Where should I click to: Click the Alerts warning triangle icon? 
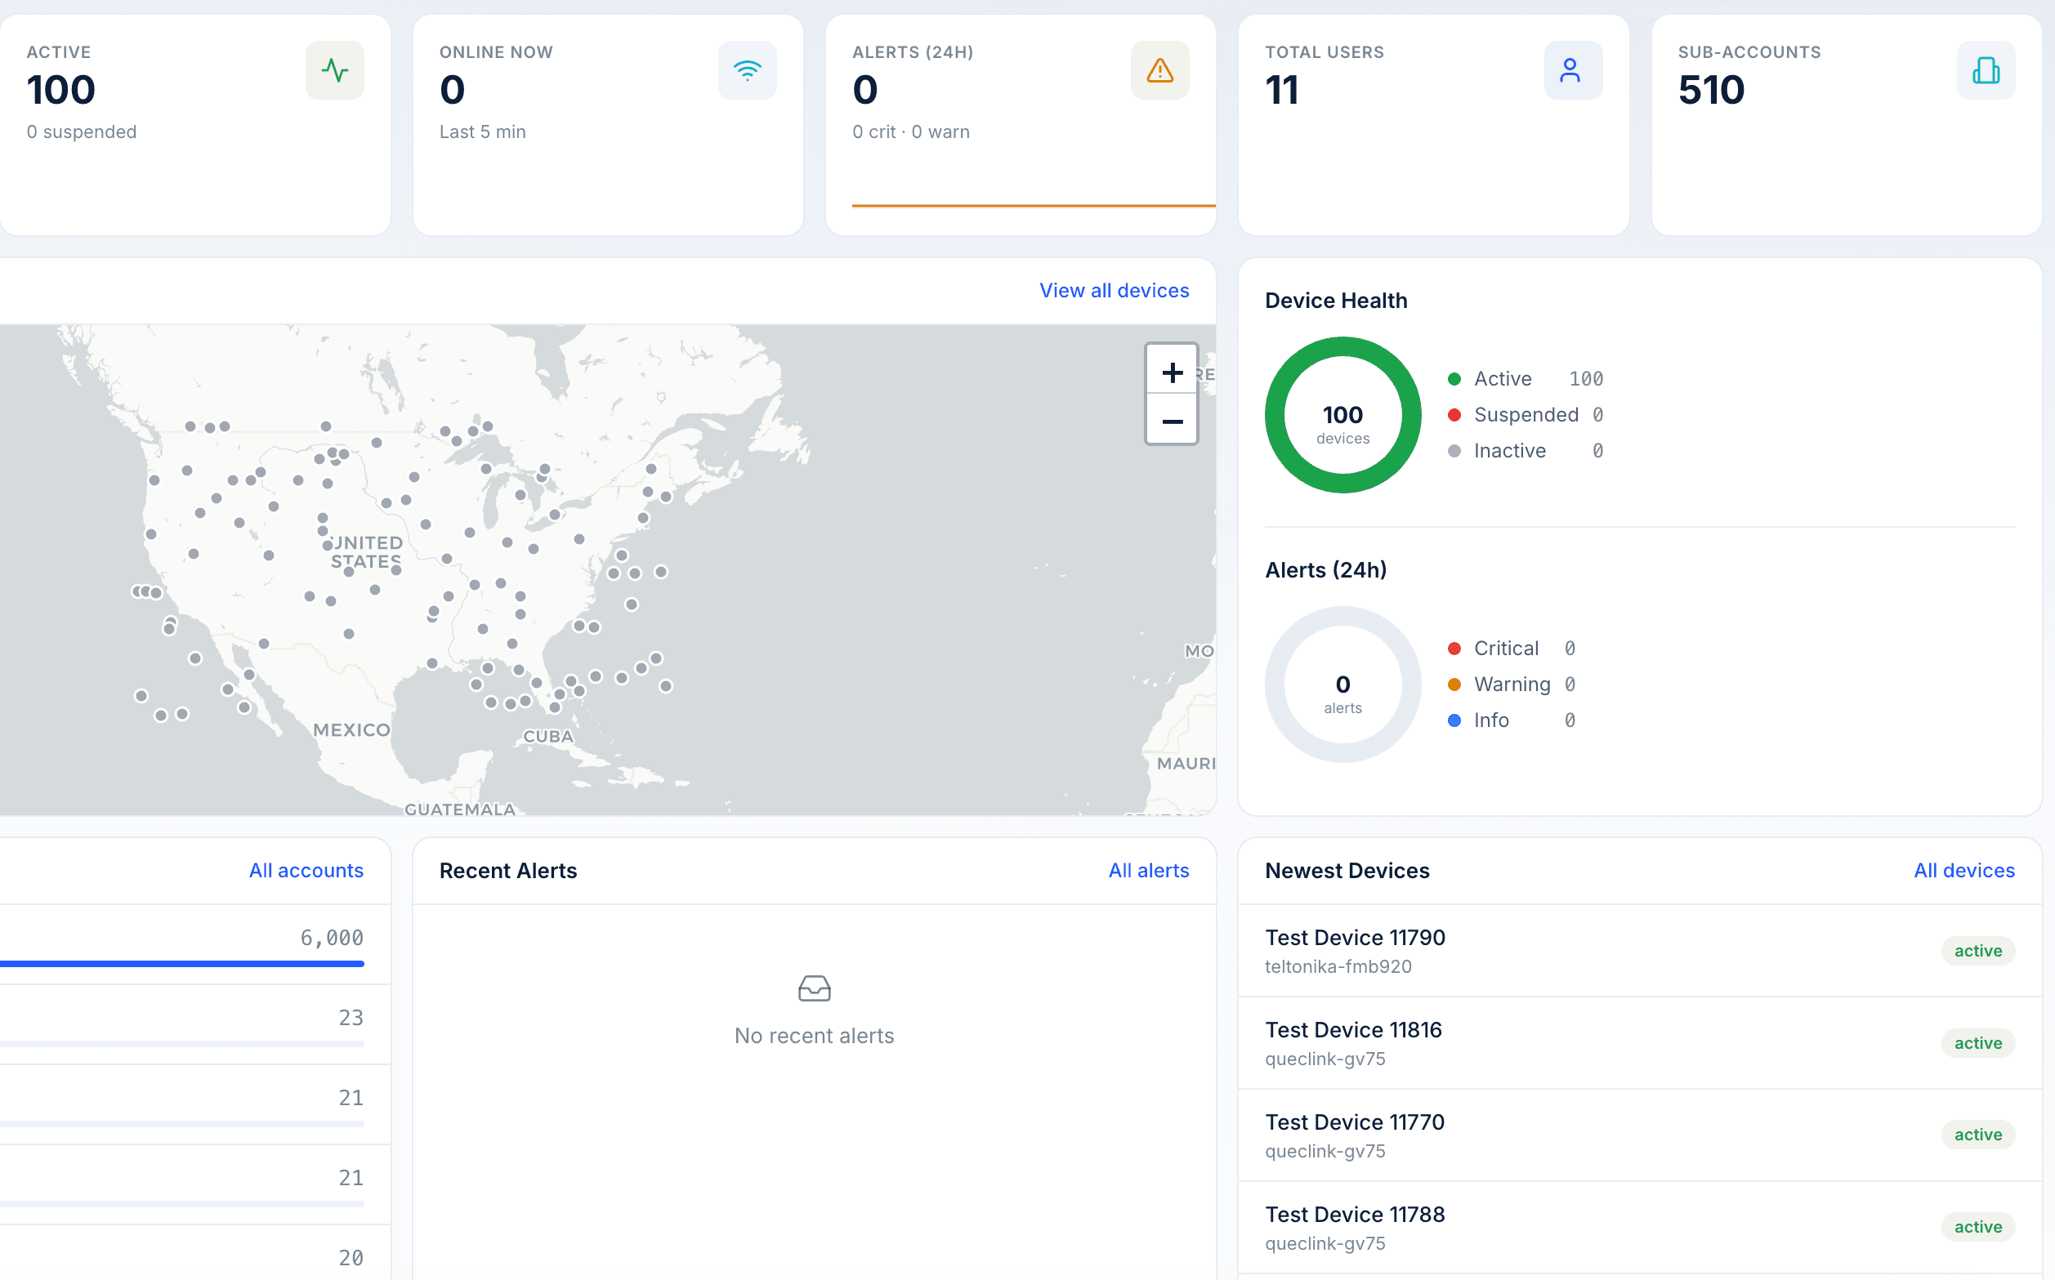[1159, 70]
